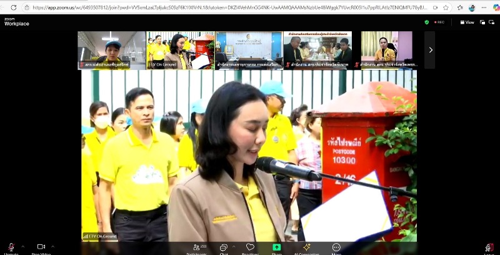Open the browser profile avatar
This screenshot has height=255, width=500.
(472, 7)
